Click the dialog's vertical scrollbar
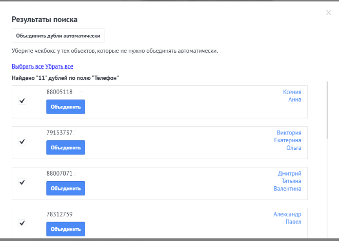The image size is (339, 241). click(x=327, y=110)
